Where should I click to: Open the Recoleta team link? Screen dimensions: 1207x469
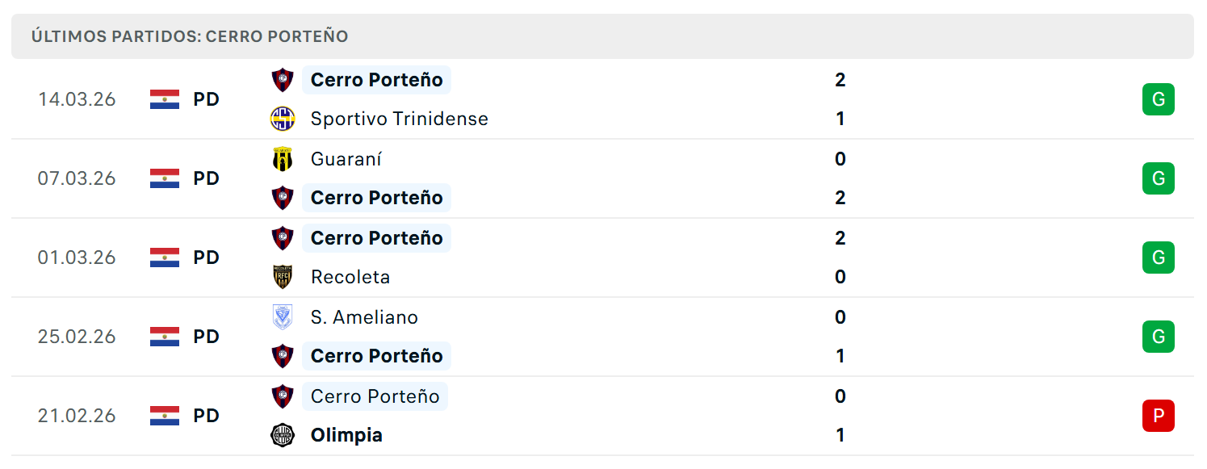pos(350,277)
